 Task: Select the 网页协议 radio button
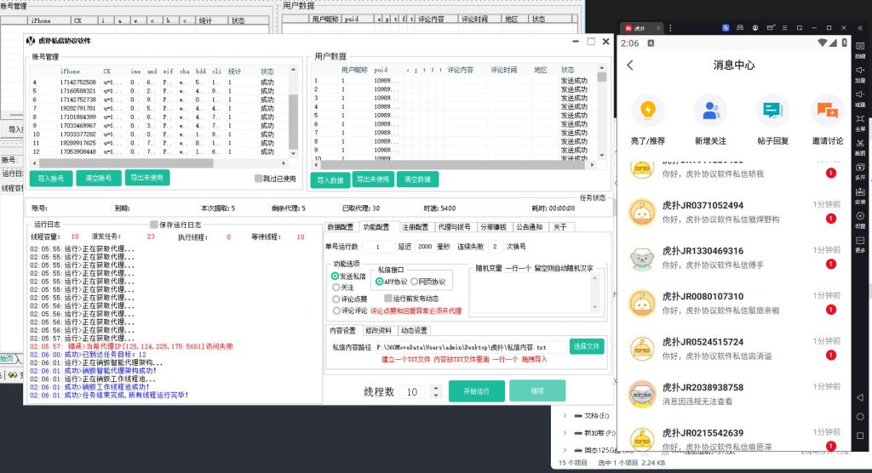(x=415, y=282)
